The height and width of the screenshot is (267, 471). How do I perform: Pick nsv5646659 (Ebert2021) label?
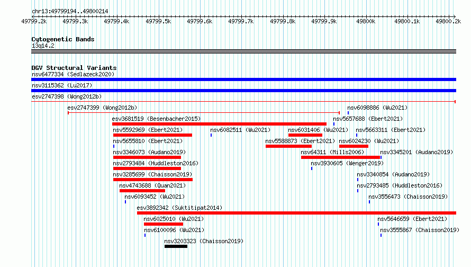pos(412,219)
